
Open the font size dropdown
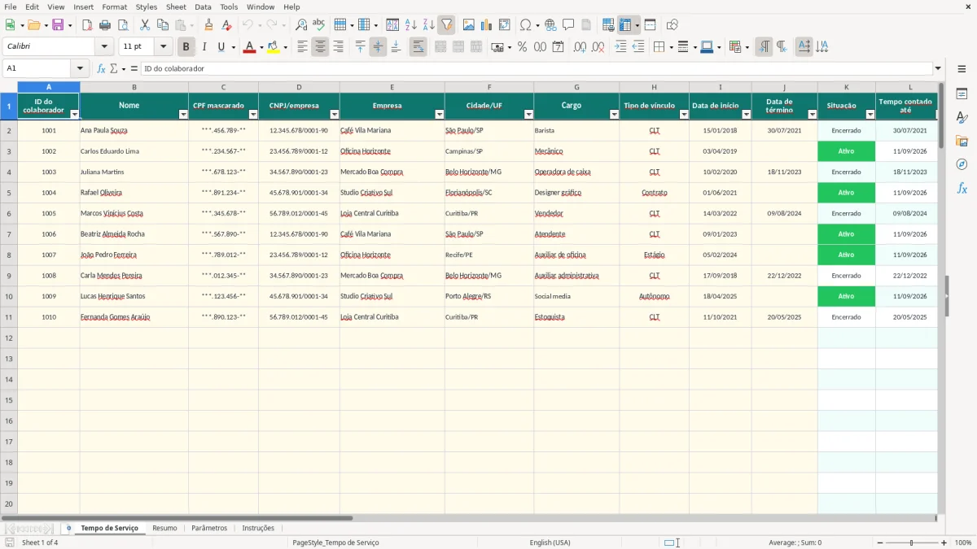163,47
